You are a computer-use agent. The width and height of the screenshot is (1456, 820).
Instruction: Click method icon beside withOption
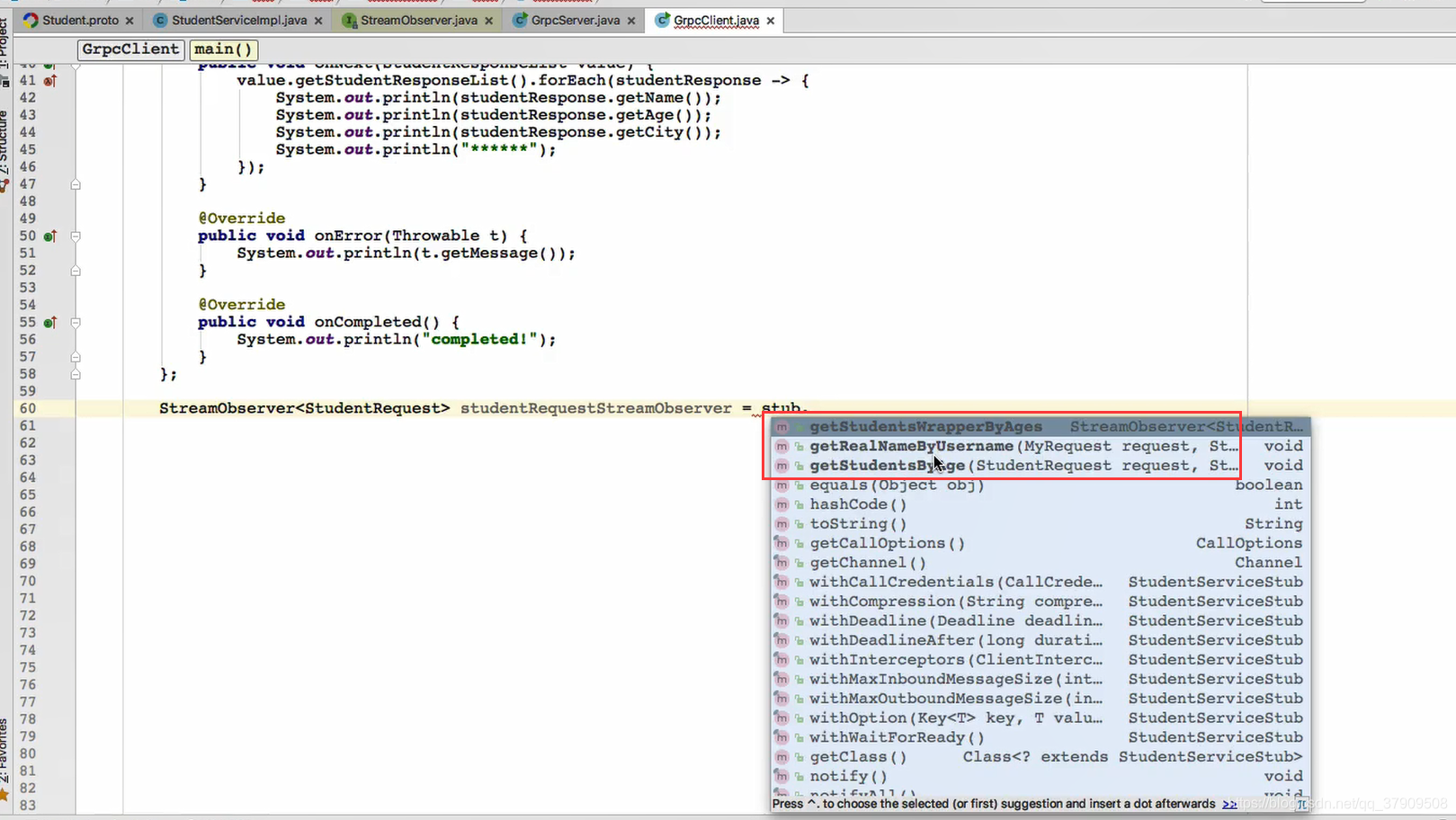782,718
